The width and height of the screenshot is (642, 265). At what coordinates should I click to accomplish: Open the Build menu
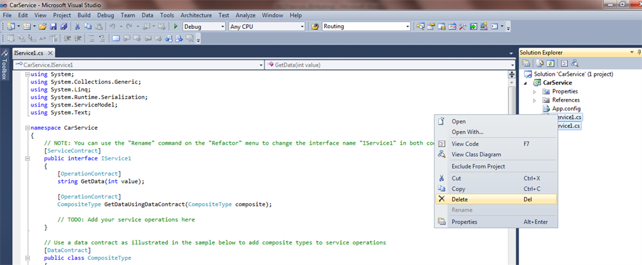click(x=84, y=15)
